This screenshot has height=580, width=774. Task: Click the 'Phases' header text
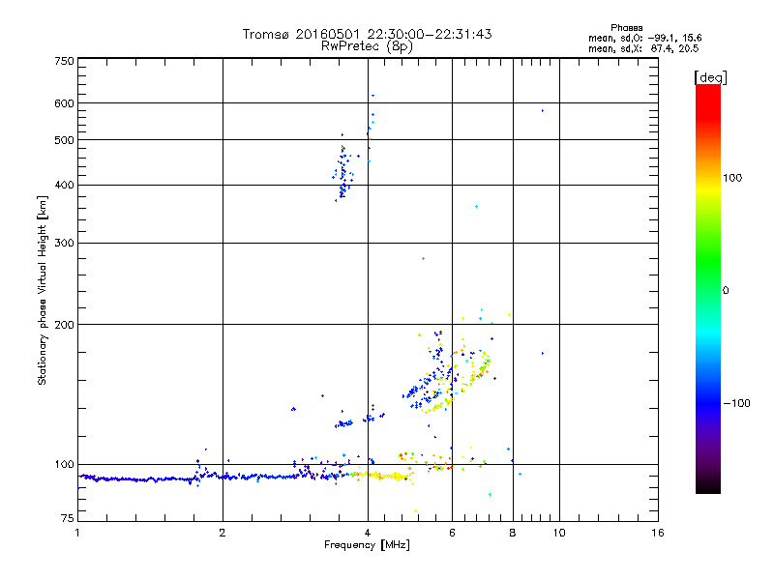pos(626,28)
